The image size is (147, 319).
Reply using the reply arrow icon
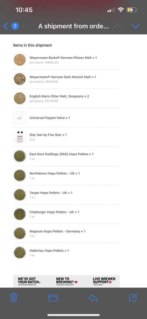[93, 298]
